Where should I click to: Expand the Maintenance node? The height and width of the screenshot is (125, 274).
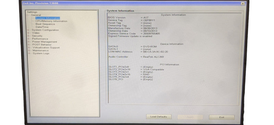29,51
